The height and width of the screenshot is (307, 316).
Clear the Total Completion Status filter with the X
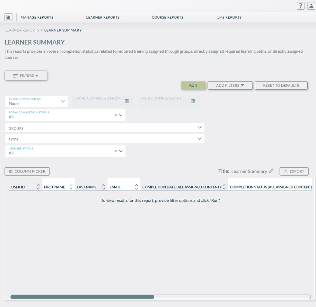[x=116, y=115]
